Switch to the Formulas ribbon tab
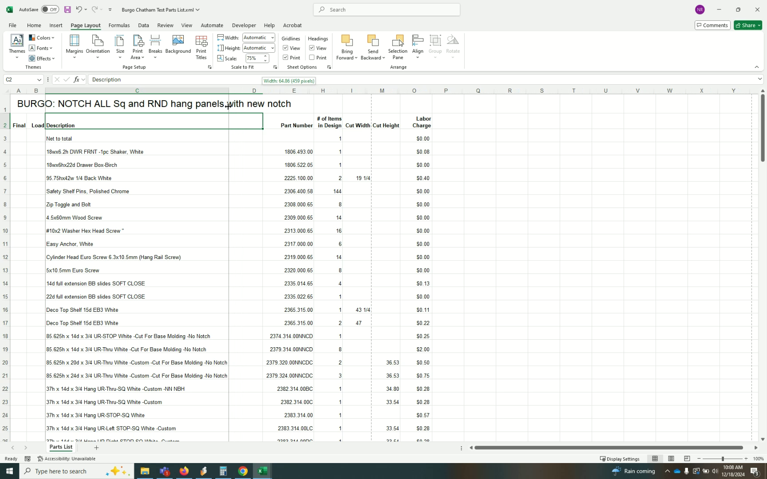This screenshot has width=767, height=479. (x=119, y=25)
